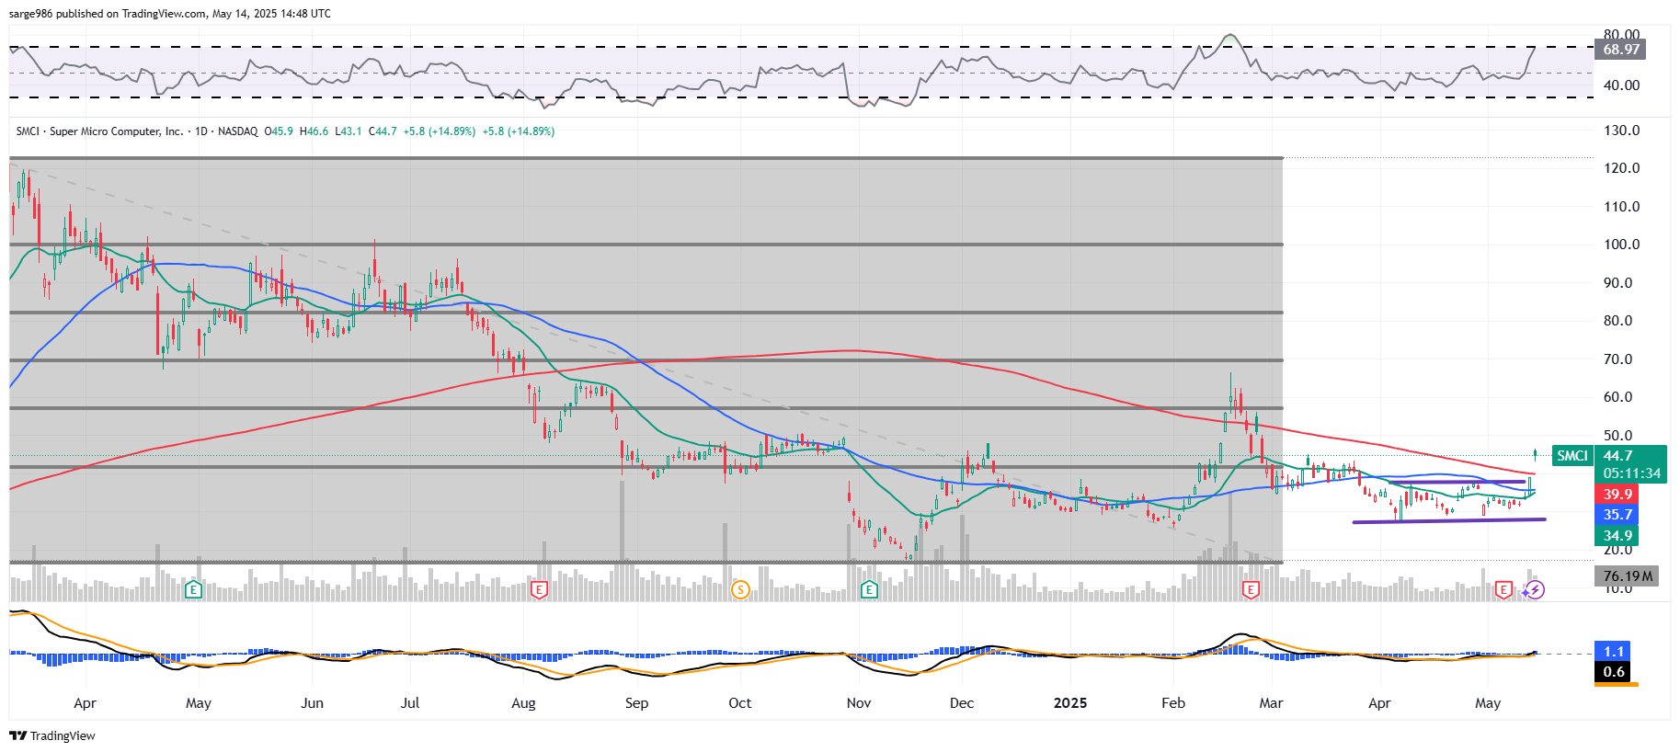
Task: Click the black 0.6 MACD signal label
Action: point(1614,672)
